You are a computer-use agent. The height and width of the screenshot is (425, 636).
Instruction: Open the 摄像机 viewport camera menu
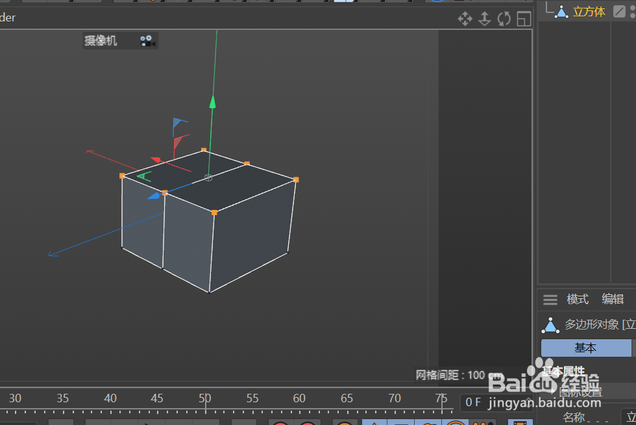[x=102, y=40]
